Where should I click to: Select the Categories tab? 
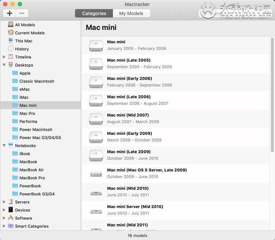point(94,14)
